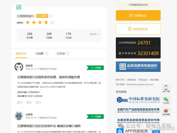Image resolution: width=177 pixels, height=133 pixels.
Task: Open 公众号 WeChat icon in sidebar
Action: (x=166, y=100)
